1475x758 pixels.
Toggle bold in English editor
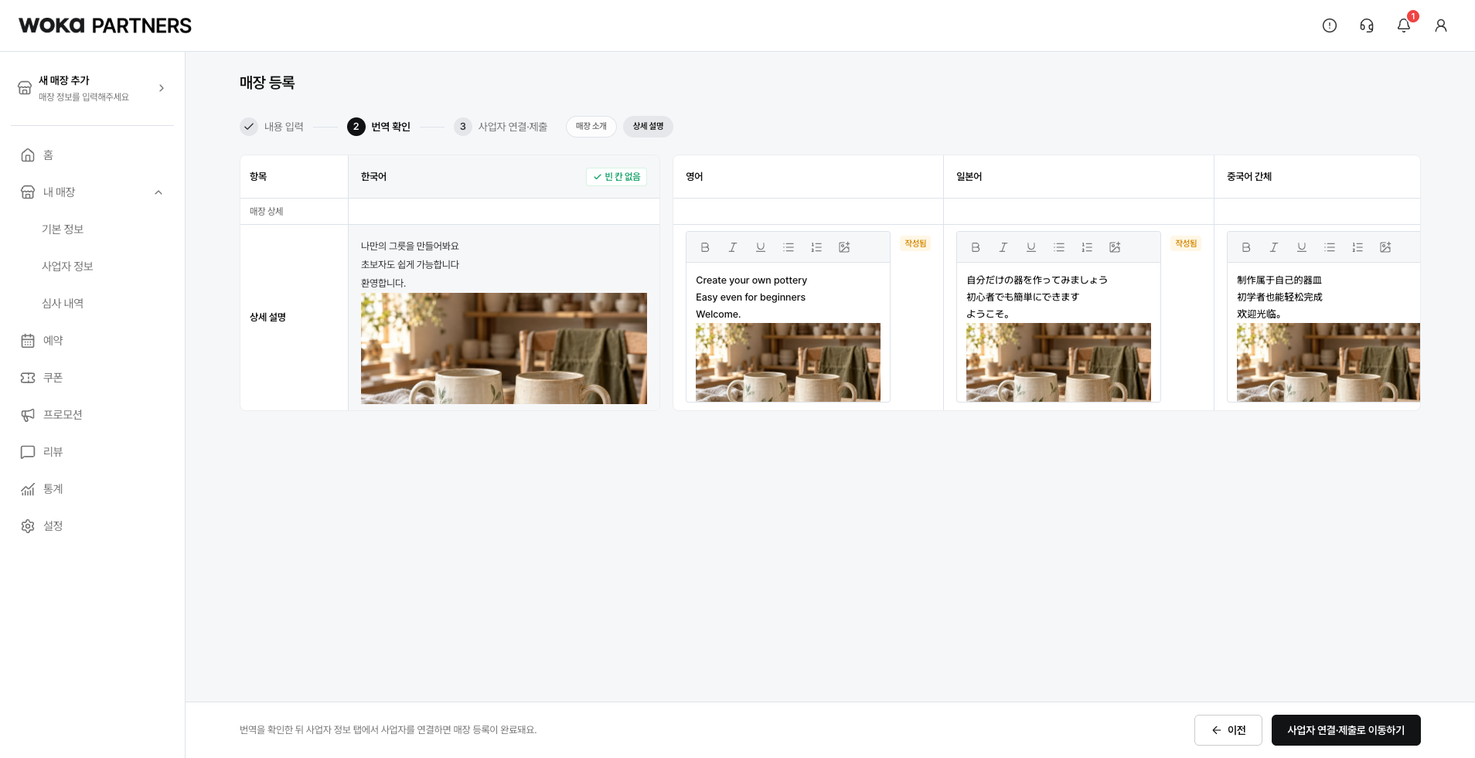[705, 247]
